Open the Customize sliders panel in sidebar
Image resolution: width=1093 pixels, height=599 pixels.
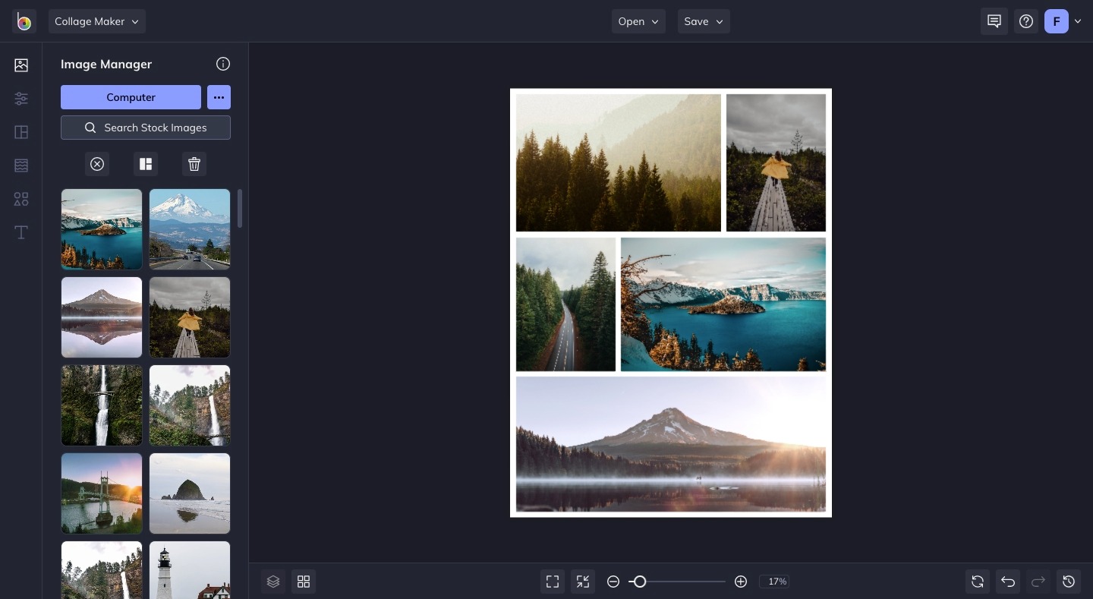21,99
